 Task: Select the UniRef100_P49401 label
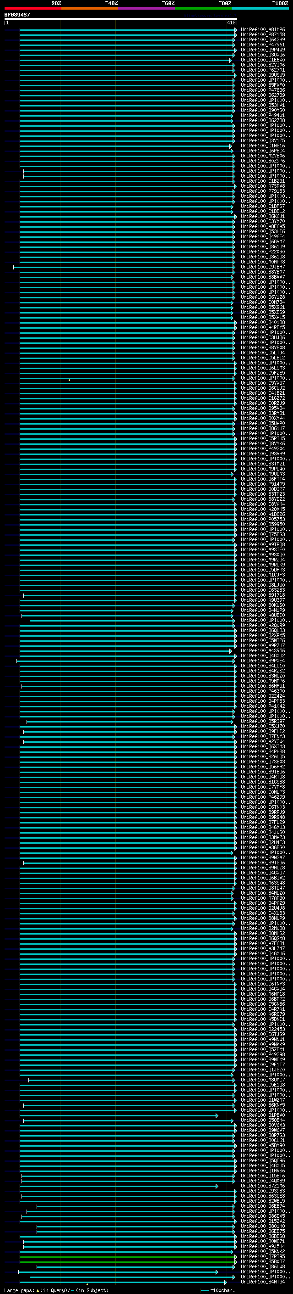point(263,116)
